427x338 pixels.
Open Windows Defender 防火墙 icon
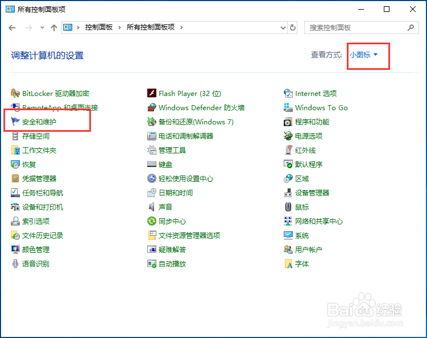coord(152,107)
